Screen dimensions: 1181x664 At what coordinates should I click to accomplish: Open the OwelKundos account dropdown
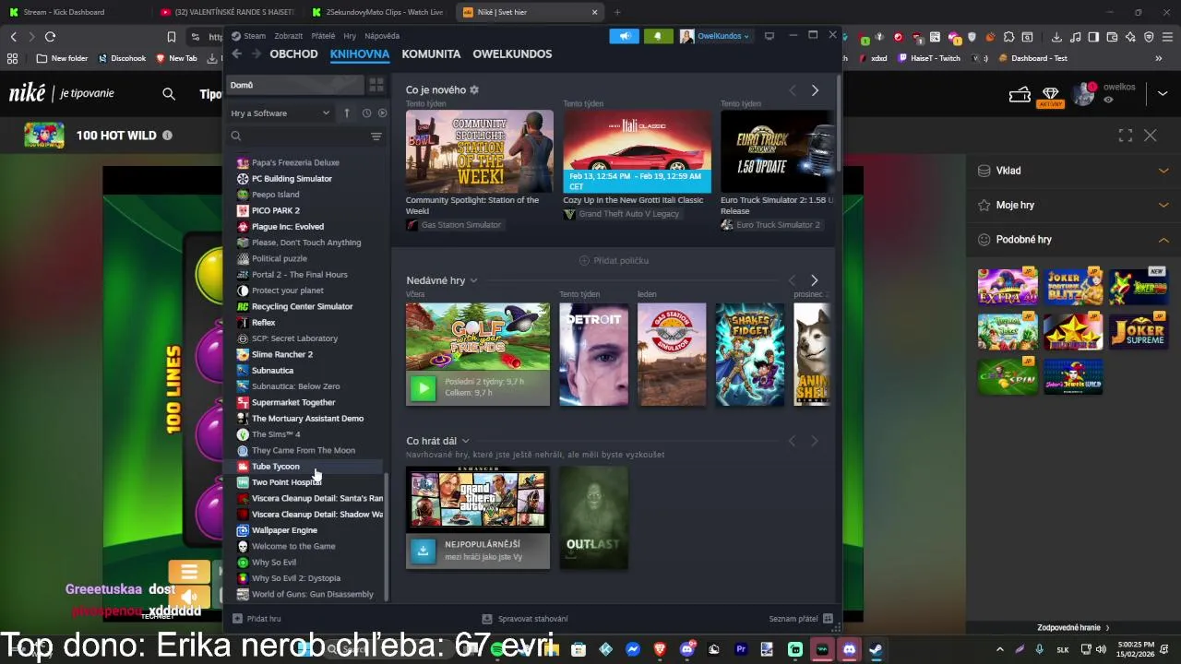pyautogui.click(x=715, y=36)
